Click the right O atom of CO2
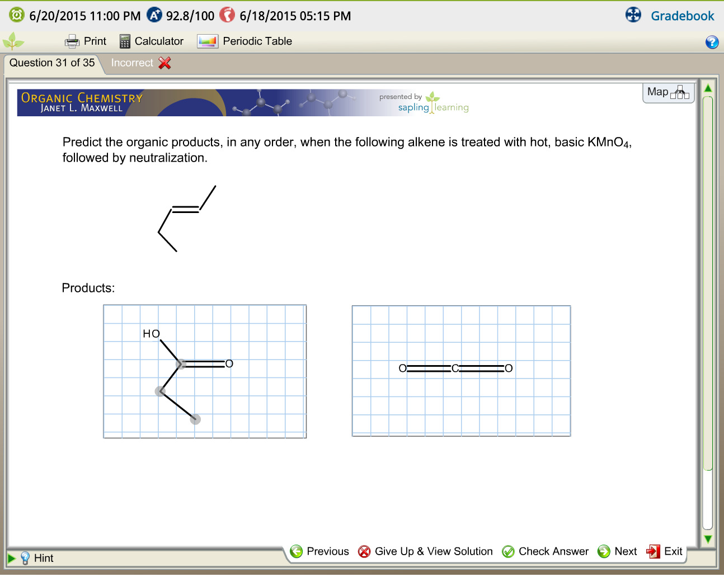This screenshot has height=577, width=724. (x=508, y=368)
